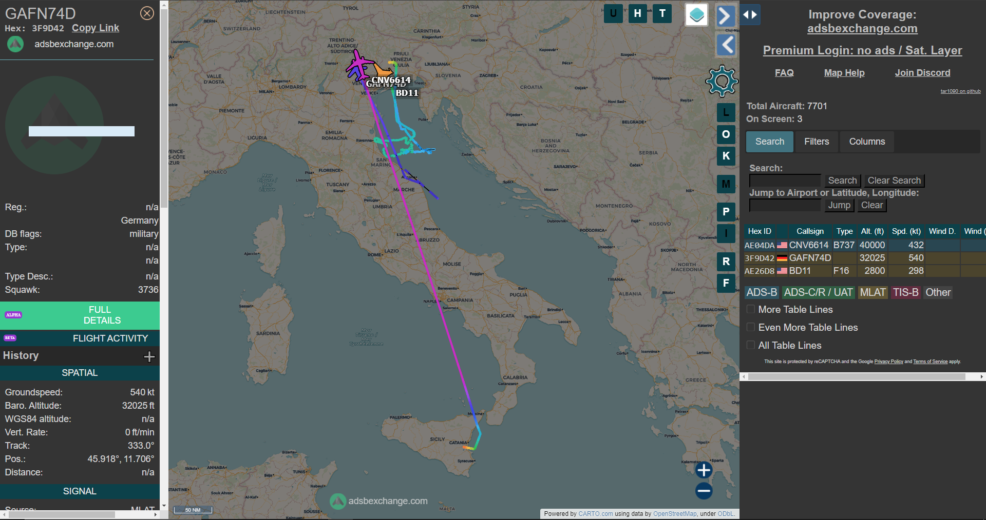This screenshot has height=520, width=986.
Task: Click the Copy Link hyperlink
Action: [x=96, y=28]
